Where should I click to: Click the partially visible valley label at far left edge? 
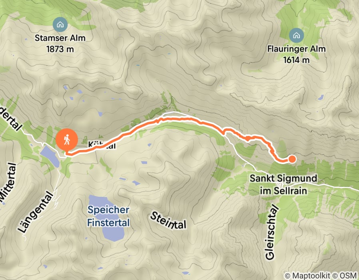tap(12, 120)
